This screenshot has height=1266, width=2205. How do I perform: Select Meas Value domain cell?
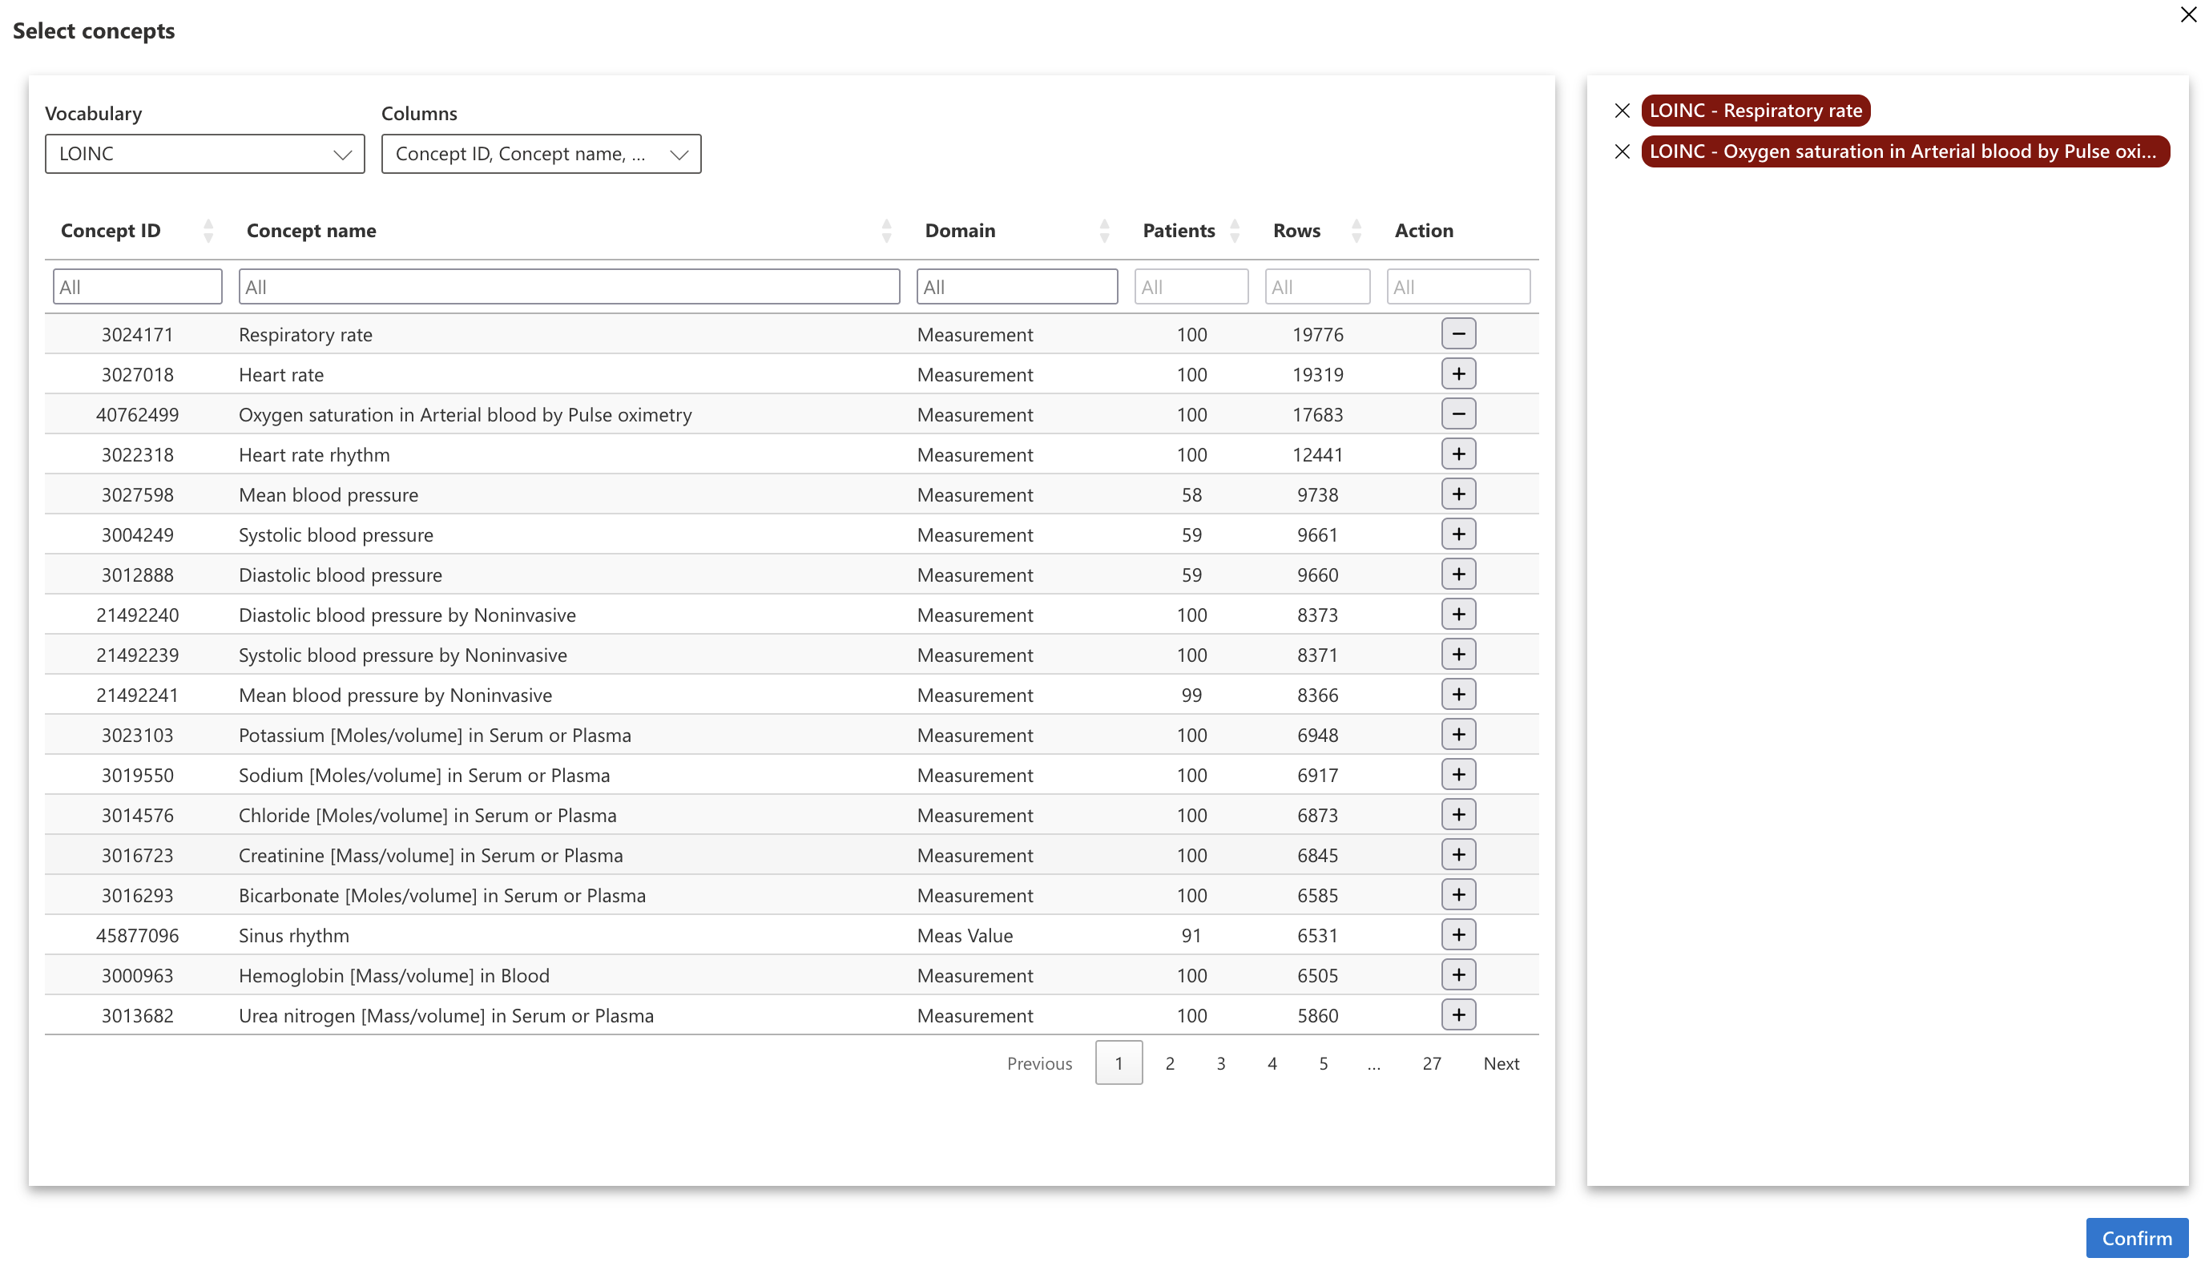[964, 936]
